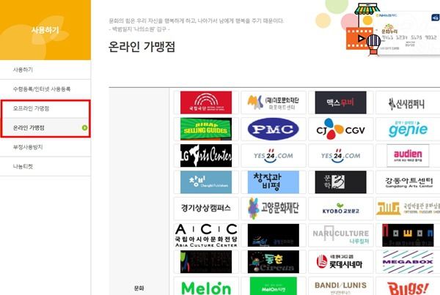Open the audien logo tile
440x295 pixels.
(408, 155)
